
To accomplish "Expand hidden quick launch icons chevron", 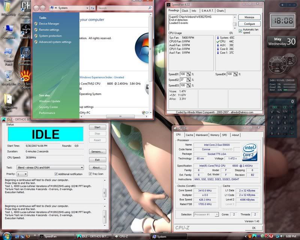I will pos(34,235).
